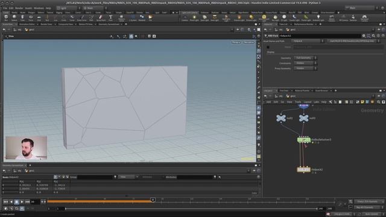Image resolution: width=386 pixels, height=217 pixels.
Task: Jump to the first frame
Action: pos(5,202)
